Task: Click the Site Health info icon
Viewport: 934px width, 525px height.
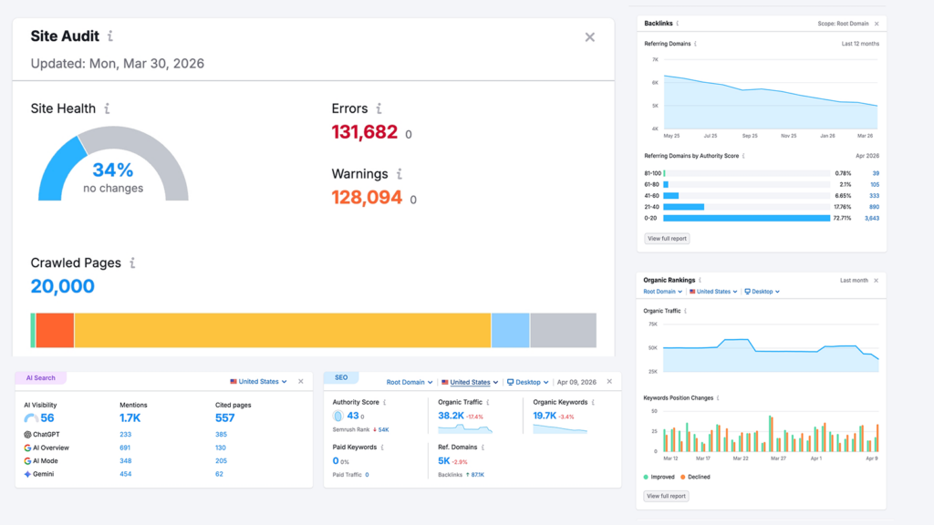Action: pos(107,108)
